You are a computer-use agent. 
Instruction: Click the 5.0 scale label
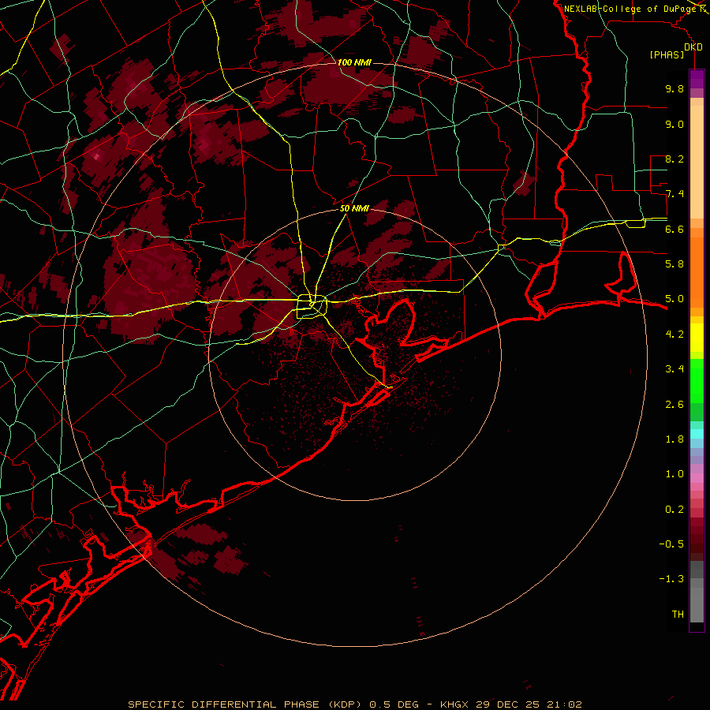(x=674, y=299)
